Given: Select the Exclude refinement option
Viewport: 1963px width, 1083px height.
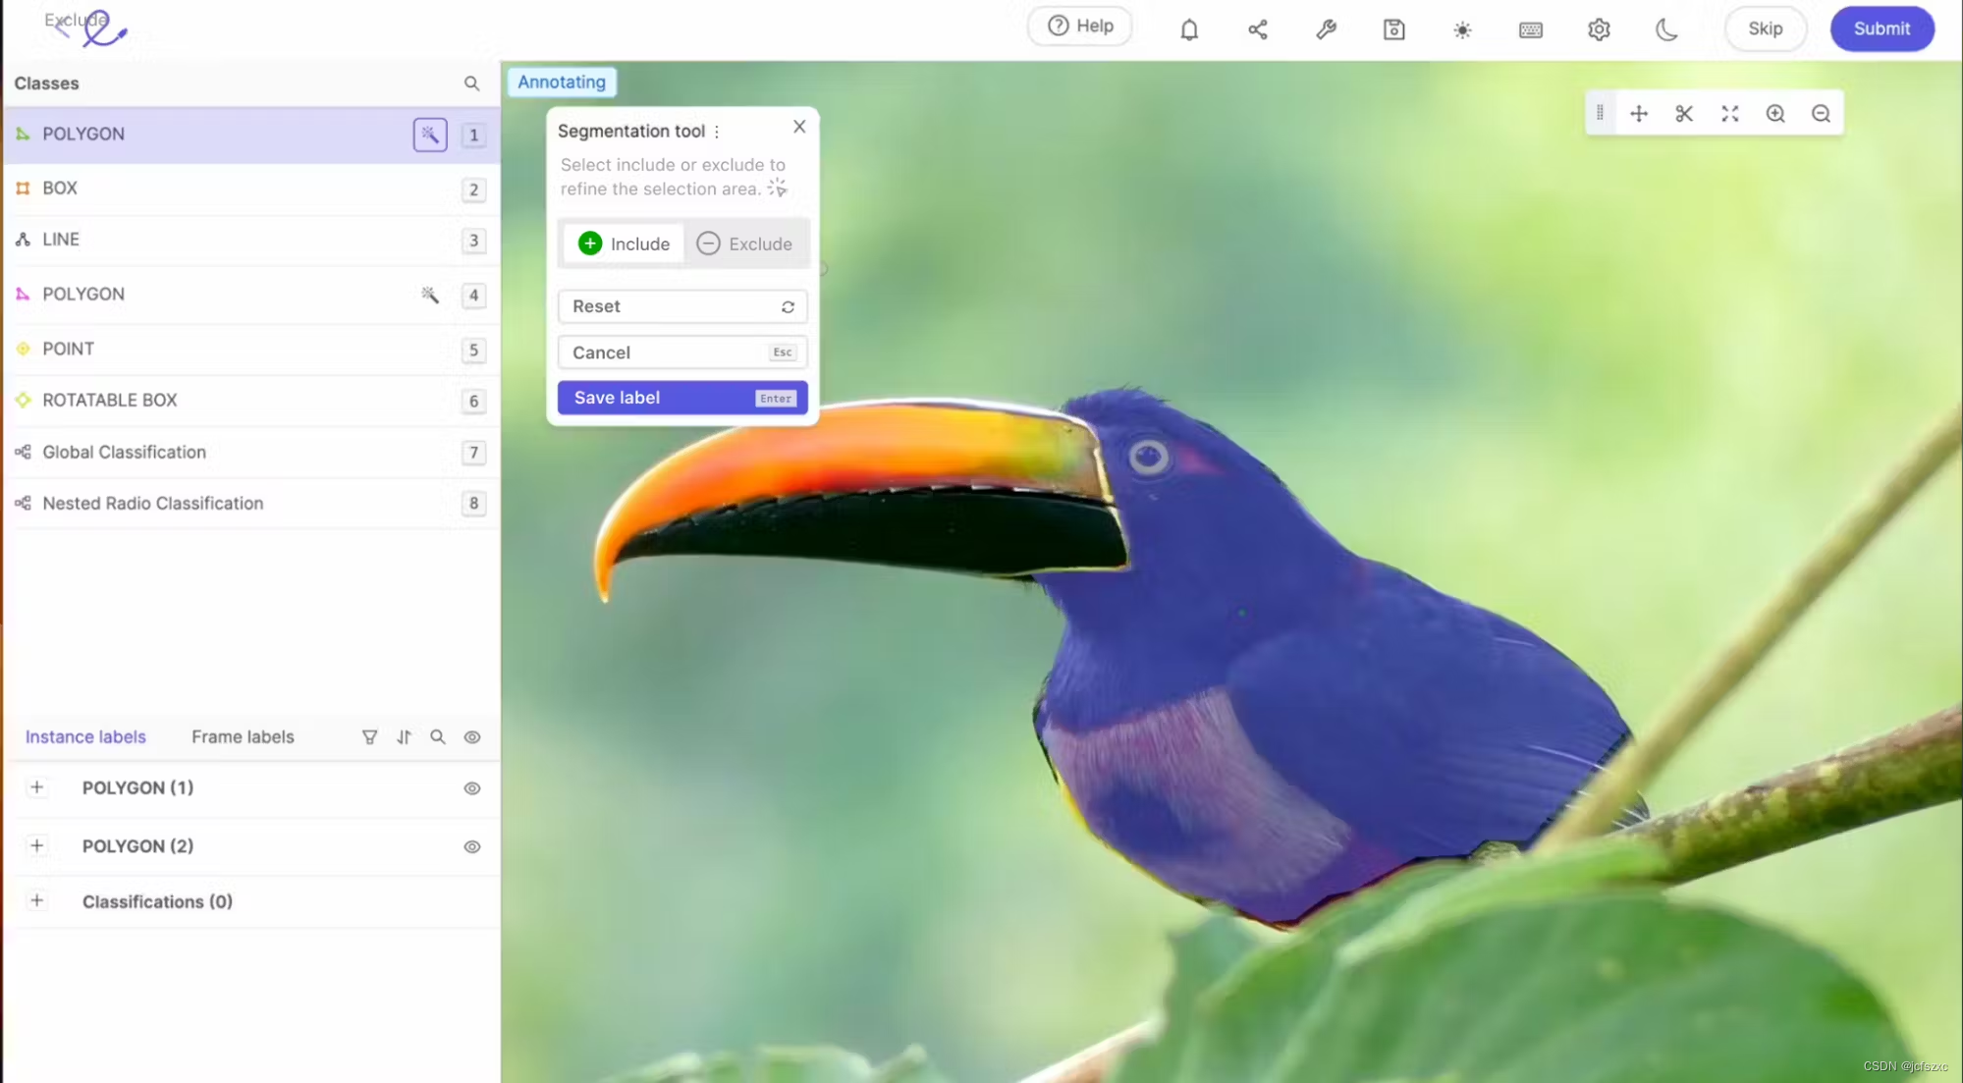Looking at the screenshot, I should [x=745, y=244].
